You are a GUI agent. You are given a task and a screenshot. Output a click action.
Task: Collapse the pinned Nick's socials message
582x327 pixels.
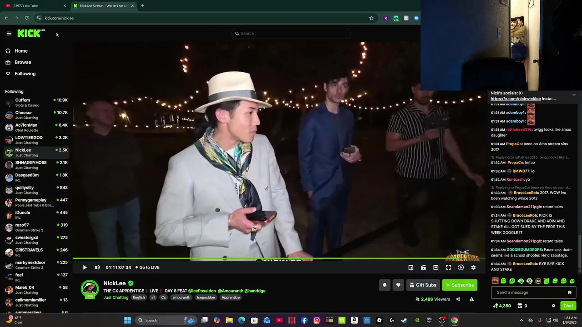pos(574,95)
